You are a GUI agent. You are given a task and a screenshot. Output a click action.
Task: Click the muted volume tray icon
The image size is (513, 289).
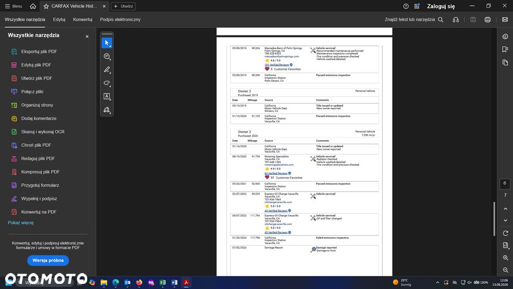point(469,282)
